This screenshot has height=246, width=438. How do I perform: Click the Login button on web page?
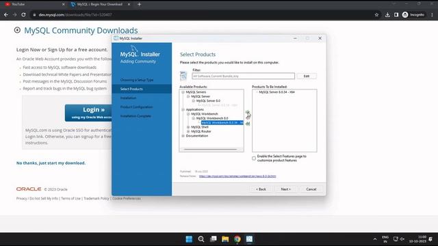coord(88,113)
